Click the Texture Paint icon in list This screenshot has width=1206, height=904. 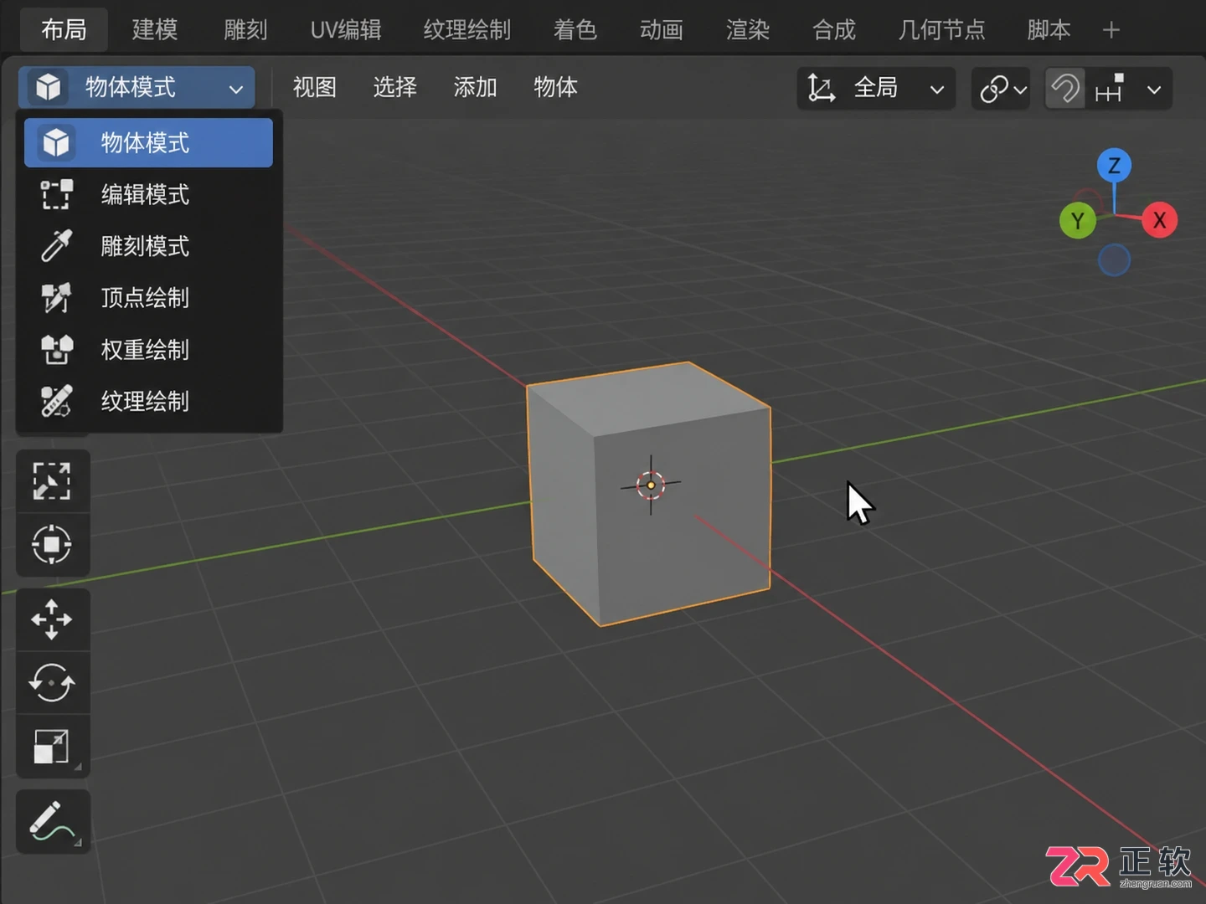click(57, 402)
